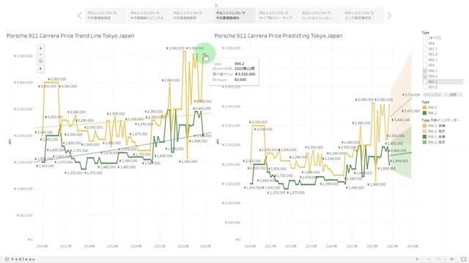Uncheck the 996.1 type filter checkbox
Screen dimensions: 469x263
[x=425, y=71]
